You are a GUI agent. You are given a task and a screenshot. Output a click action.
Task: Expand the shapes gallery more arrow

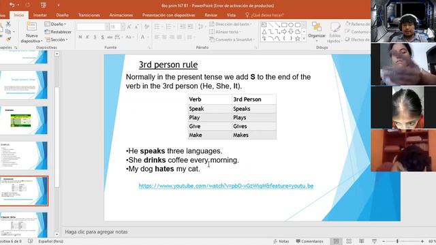pos(304,39)
